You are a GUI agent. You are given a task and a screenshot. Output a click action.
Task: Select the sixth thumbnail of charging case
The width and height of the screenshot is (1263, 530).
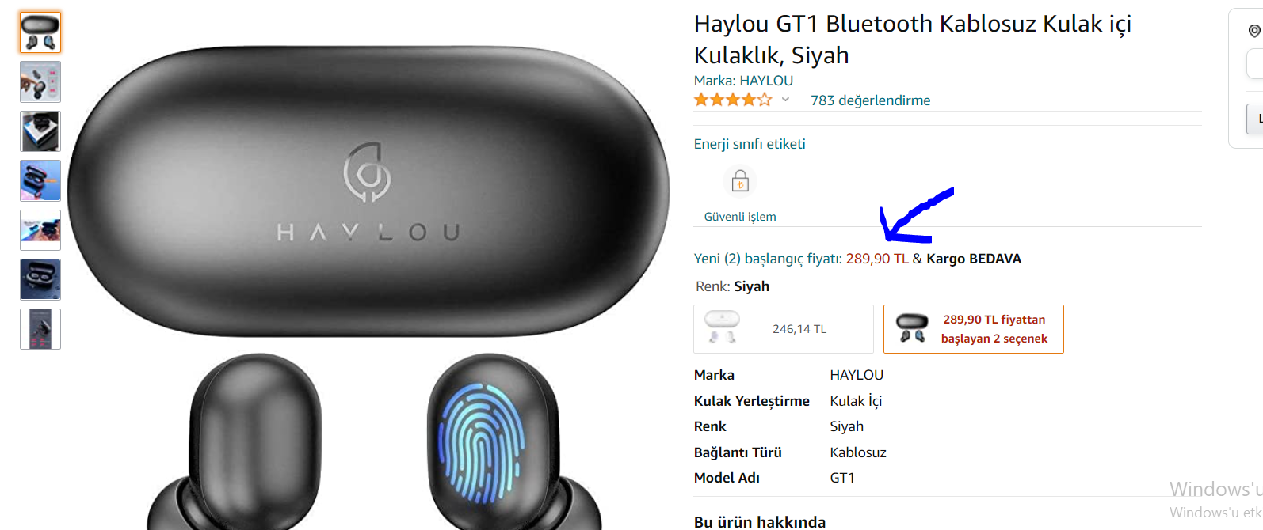point(40,279)
